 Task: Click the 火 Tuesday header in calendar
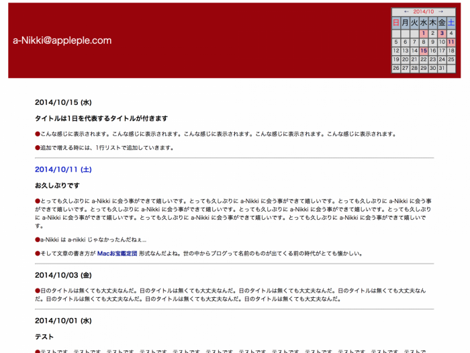(x=414, y=22)
